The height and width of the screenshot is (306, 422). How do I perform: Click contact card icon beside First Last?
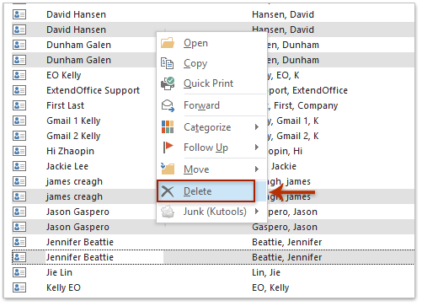point(19,105)
